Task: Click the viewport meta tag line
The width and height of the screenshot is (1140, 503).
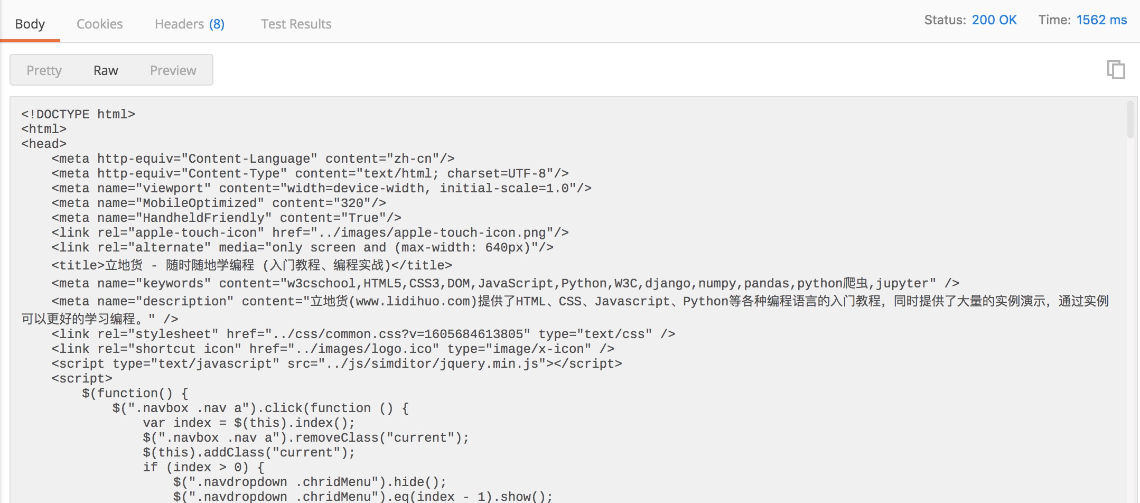Action: [322, 188]
